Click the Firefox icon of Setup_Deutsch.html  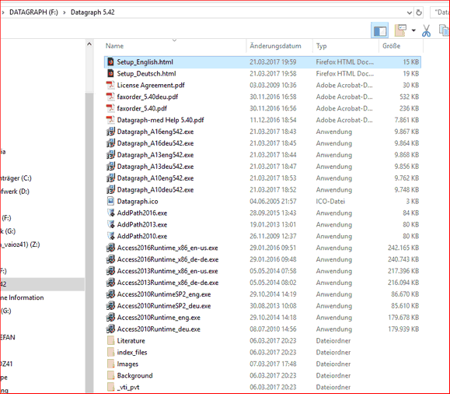click(110, 74)
